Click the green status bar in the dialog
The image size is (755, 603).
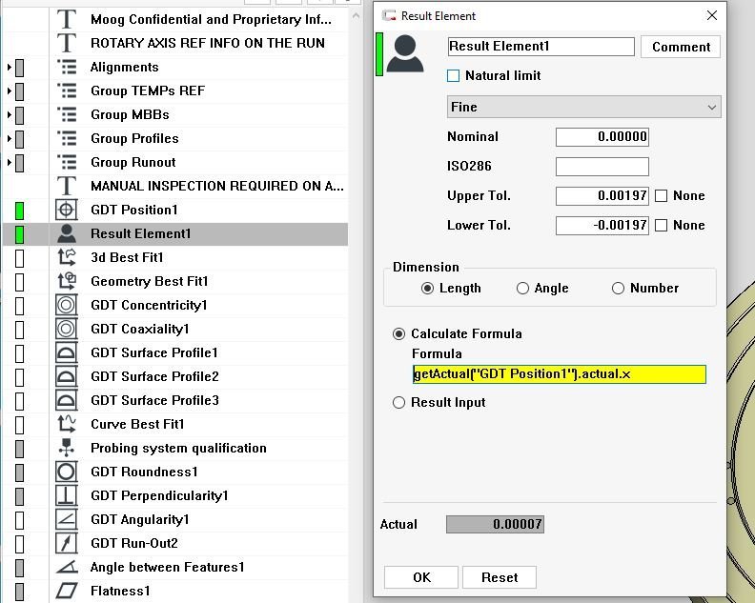click(379, 54)
